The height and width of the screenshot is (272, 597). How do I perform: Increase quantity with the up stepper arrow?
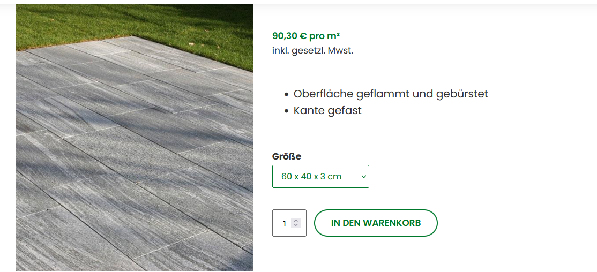(296, 221)
